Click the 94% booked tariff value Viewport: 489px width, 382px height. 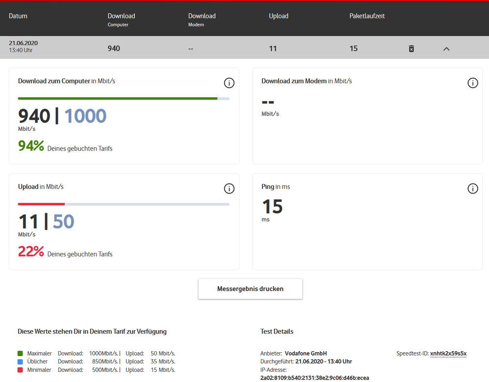click(x=31, y=146)
